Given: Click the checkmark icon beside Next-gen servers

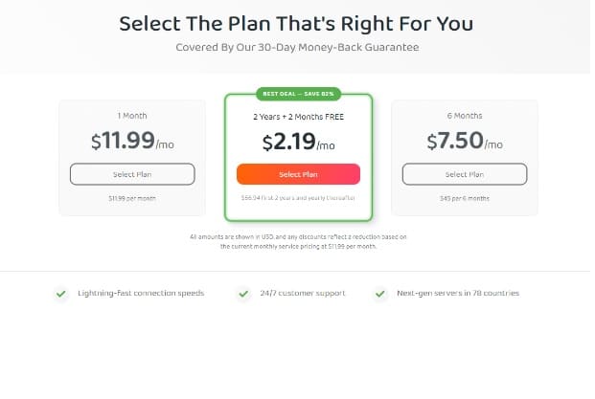Looking at the screenshot, I should [x=380, y=294].
